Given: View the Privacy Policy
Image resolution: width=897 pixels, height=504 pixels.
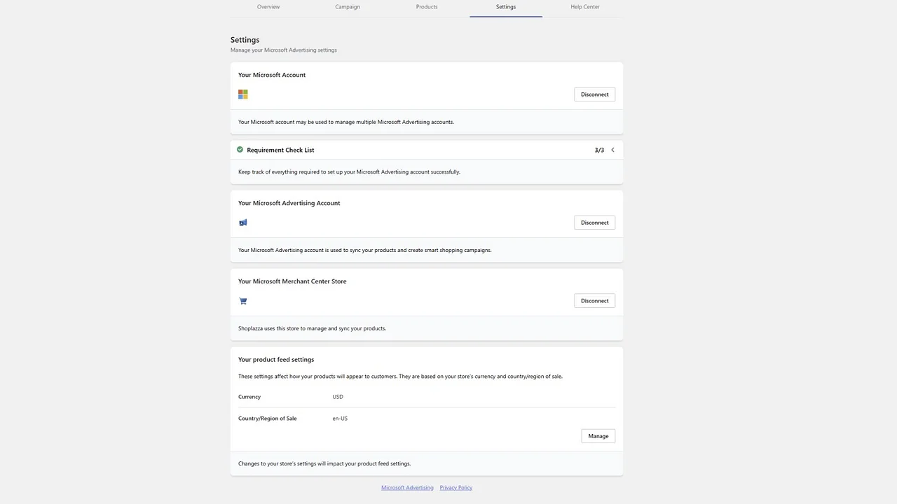Looking at the screenshot, I should point(456,487).
